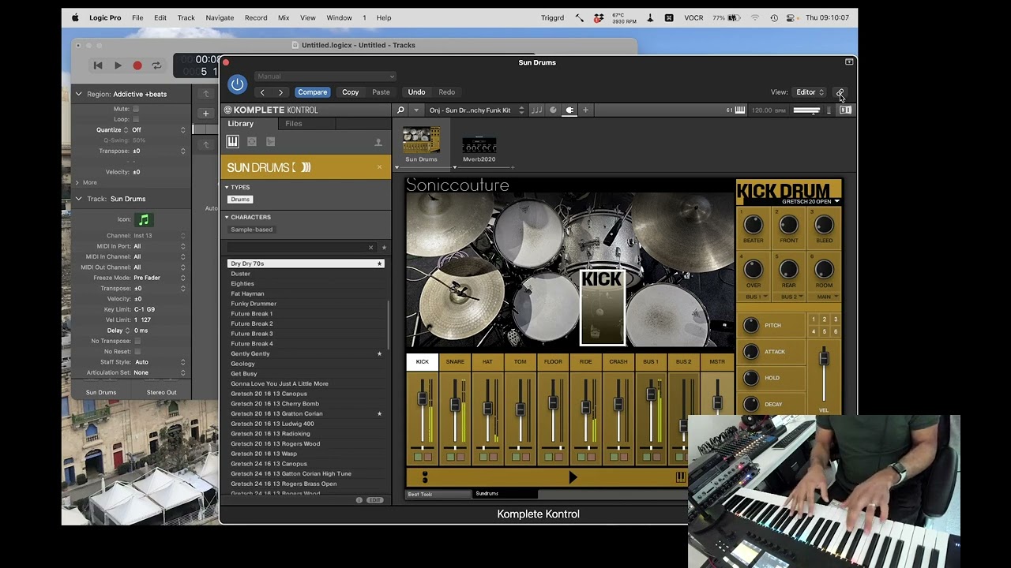Enable the No Transpose checkbox
The width and height of the screenshot is (1011, 568).
click(x=137, y=341)
